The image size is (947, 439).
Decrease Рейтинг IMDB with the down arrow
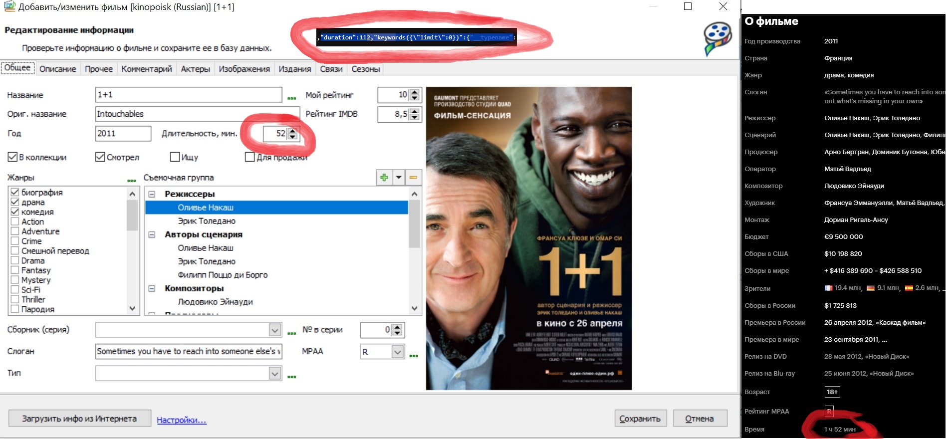point(415,117)
